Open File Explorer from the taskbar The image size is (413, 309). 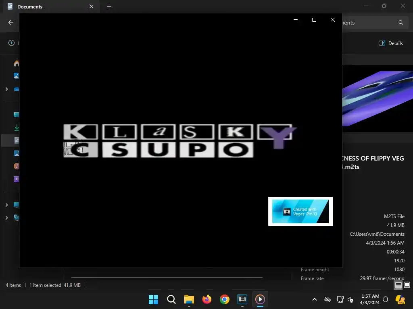tap(189, 299)
